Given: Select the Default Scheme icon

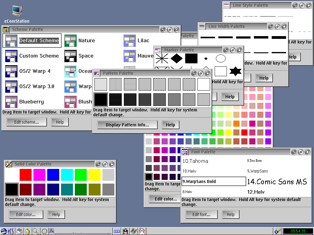Looking at the screenshot, I should [11, 41].
